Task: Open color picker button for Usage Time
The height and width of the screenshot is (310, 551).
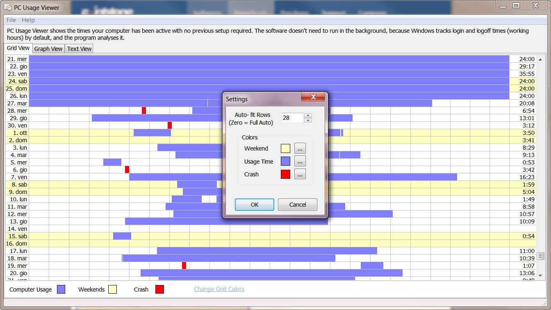Action: click(x=300, y=161)
